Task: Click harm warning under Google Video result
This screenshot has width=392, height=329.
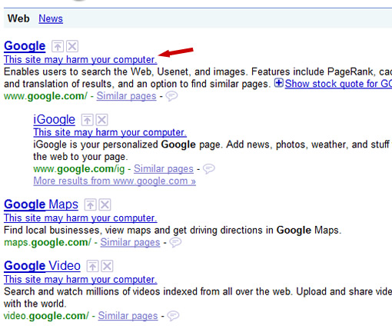Action: pos(81,280)
